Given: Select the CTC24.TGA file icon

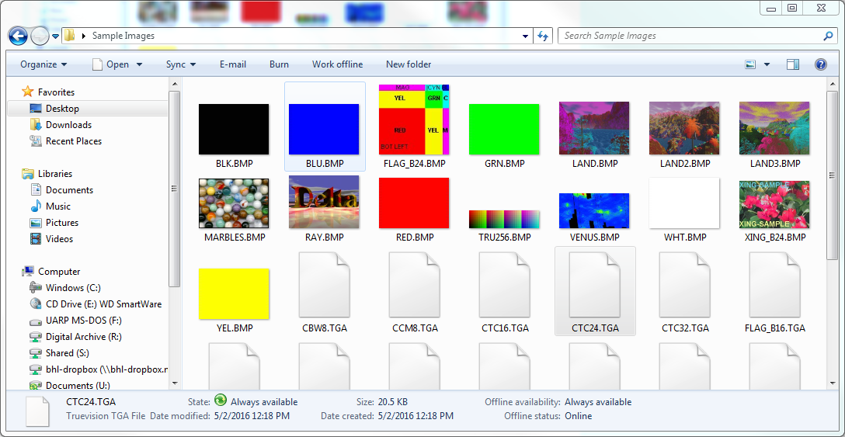Looking at the screenshot, I should [595, 286].
